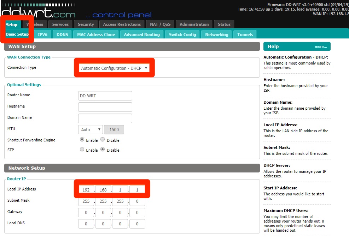This screenshot has width=349, height=237.
Task: Click Gateway second octet field
Action: tap(103, 212)
